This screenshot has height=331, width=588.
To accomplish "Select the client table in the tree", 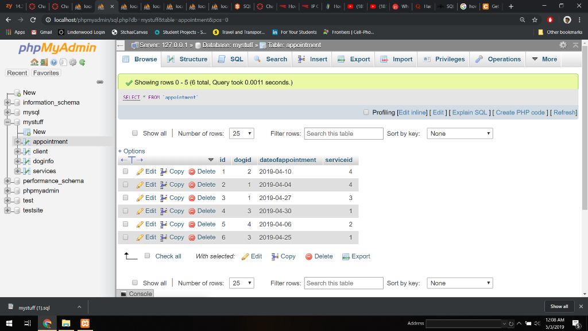I will tap(40, 151).
